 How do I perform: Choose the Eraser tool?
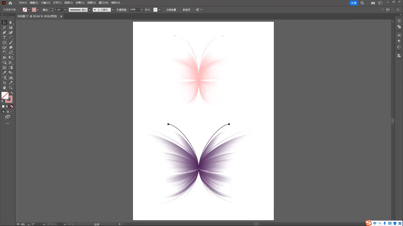tap(11, 48)
